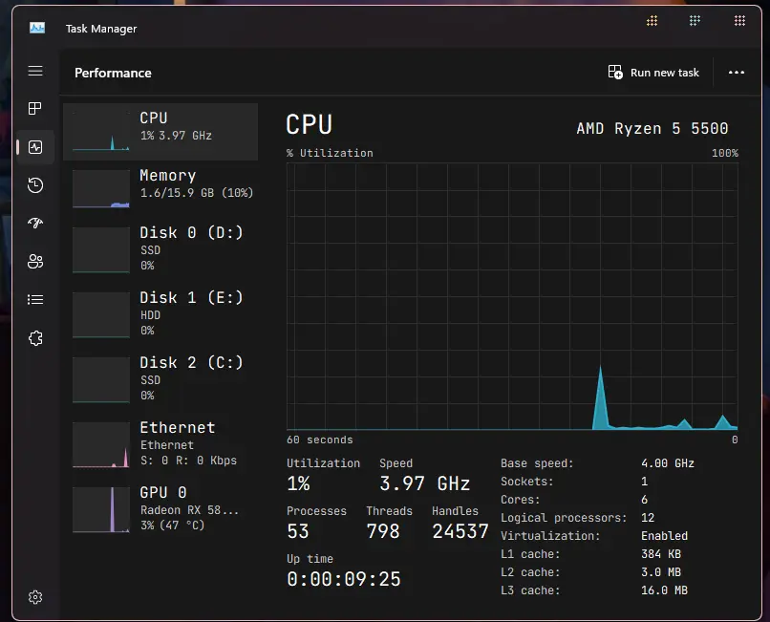This screenshot has height=622, width=770.
Task: Click the up time 0:00:09:25
Action: [x=344, y=579]
